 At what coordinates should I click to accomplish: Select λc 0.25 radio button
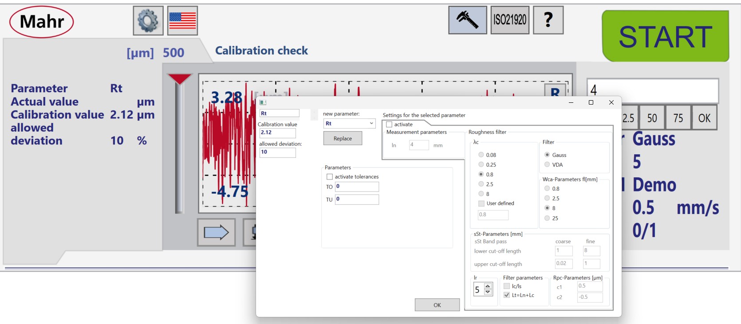click(x=481, y=165)
